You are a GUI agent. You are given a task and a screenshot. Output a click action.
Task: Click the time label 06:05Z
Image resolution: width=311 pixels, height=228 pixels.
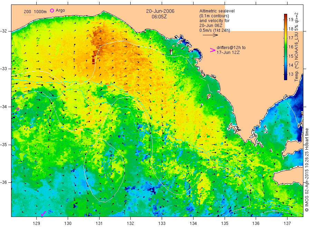[159, 17]
